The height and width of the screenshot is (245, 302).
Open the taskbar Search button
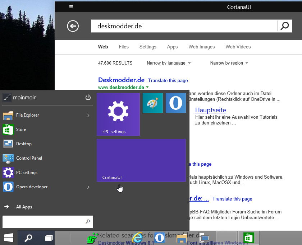28,238
